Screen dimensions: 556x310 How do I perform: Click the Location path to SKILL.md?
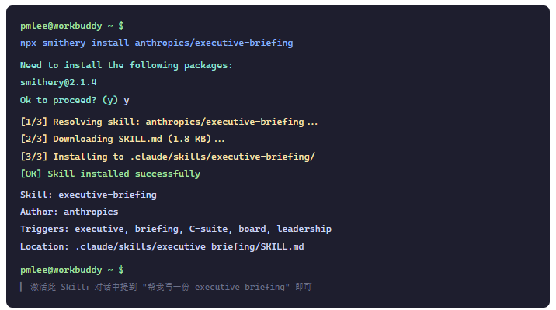click(x=189, y=246)
